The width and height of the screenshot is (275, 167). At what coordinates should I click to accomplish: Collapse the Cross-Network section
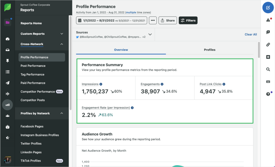point(61,44)
